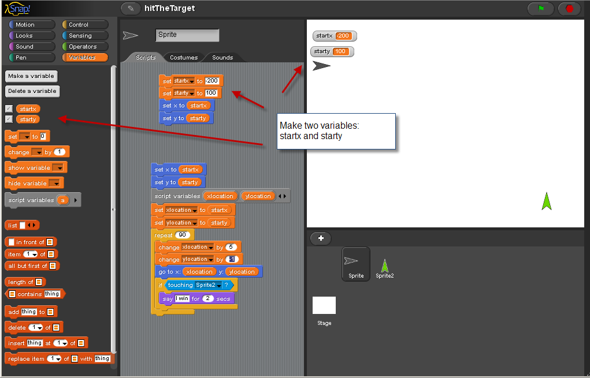The width and height of the screenshot is (590, 378).
Task: Open ylocation dropdown in change by -1 block
Action: point(211,260)
